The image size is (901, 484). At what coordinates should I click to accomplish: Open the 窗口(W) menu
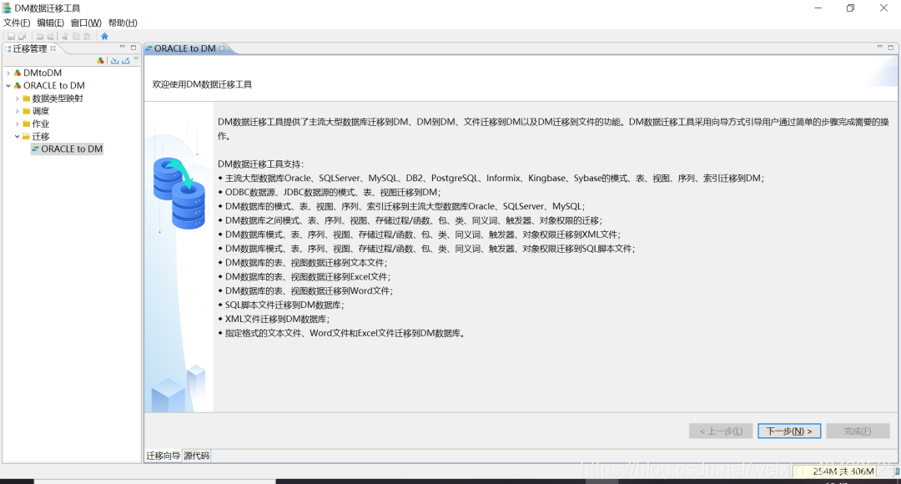86,23
